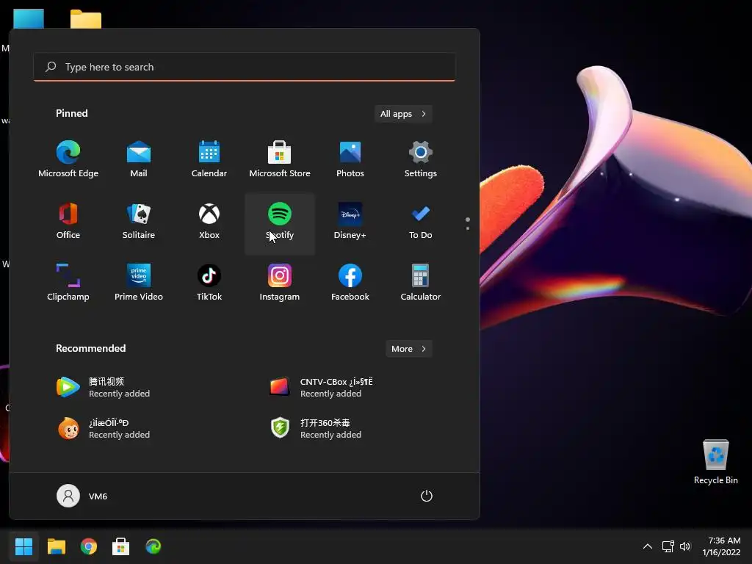Screen dimensions: 752x564
Task: Open the Calendar app
Action: 209,159
